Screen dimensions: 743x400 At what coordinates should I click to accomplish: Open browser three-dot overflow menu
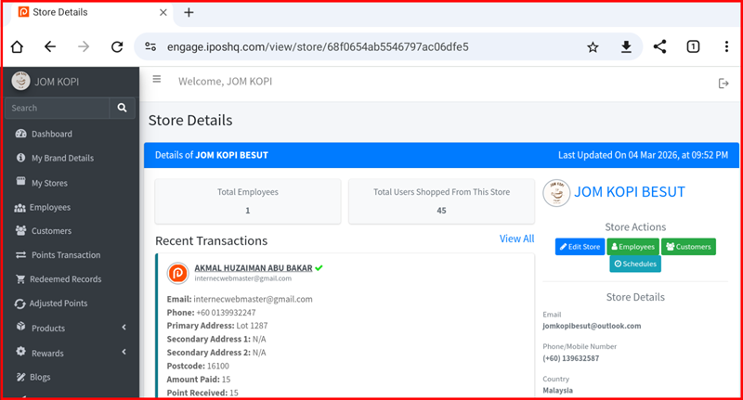click(725, 46)
